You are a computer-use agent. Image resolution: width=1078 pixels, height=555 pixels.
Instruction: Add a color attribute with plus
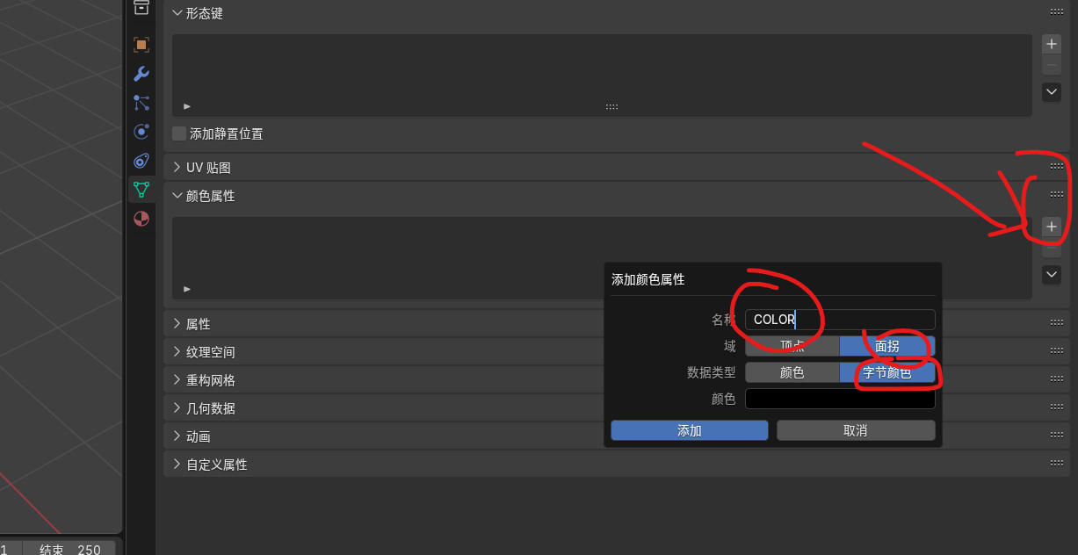[x=1052, y=227]
